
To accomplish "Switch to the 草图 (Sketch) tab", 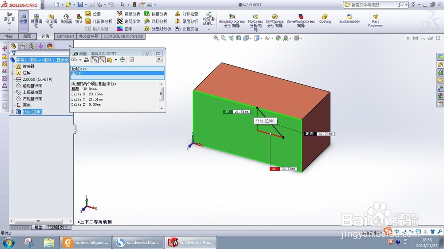I will pyautogui.click(x=27, y=36).
